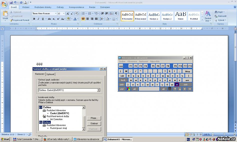Open the font name dropdown Times New Roman
Image resolution: width=237 pixels, height=142 pixels.
click(56, 14)
